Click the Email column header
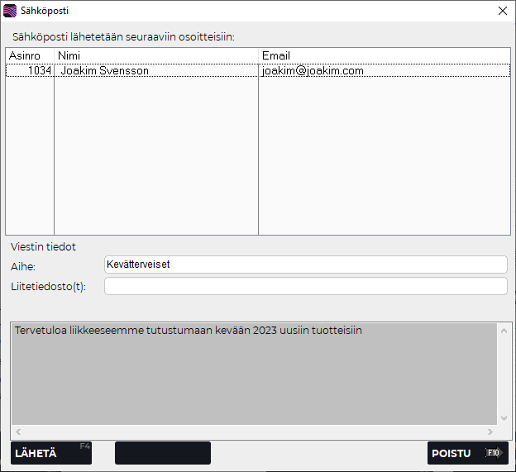This screenshot has height=472, width=516. [384, 55]
